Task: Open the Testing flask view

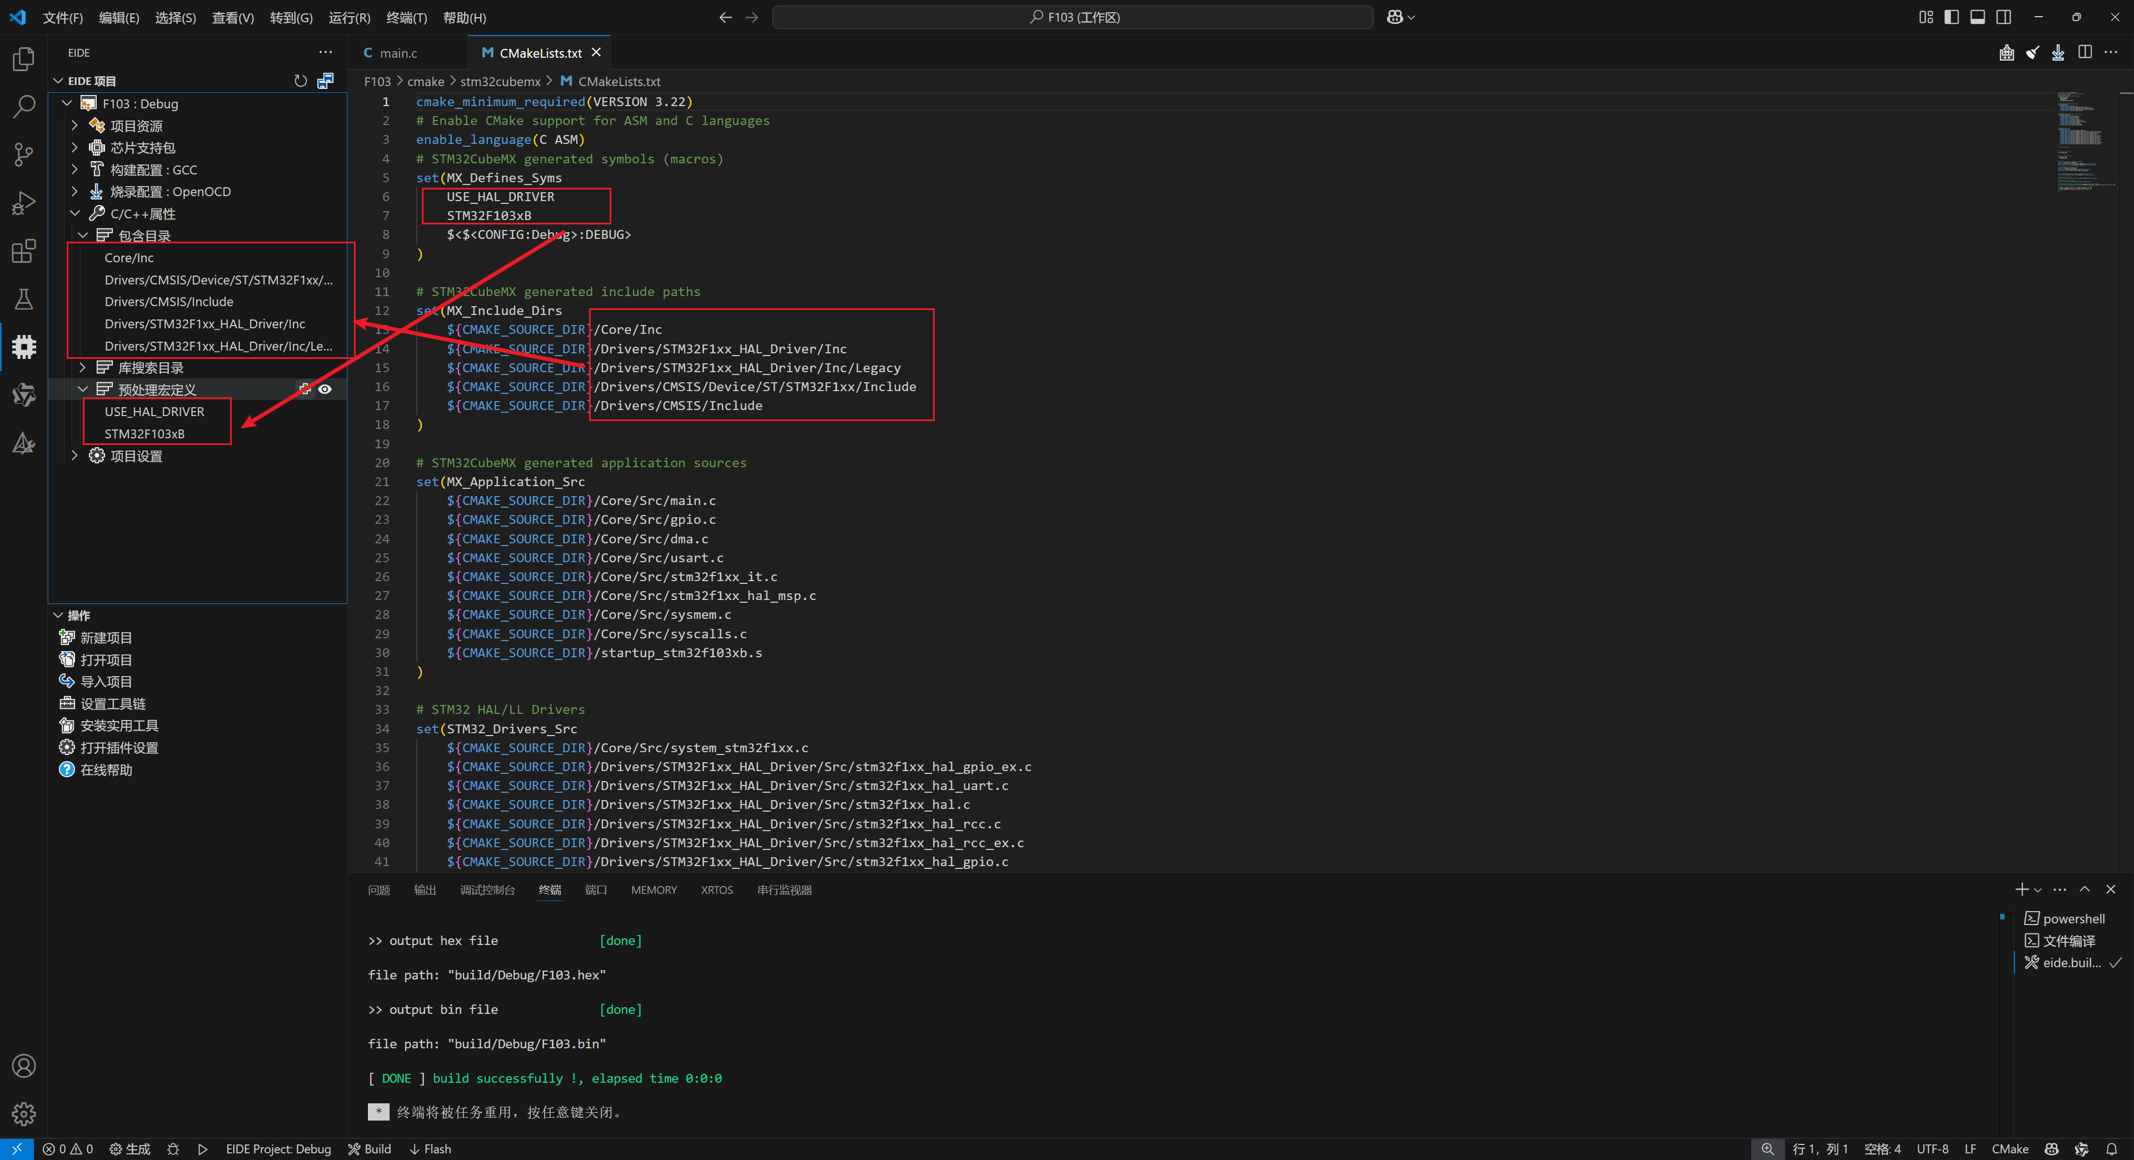Action: point(24,299)
